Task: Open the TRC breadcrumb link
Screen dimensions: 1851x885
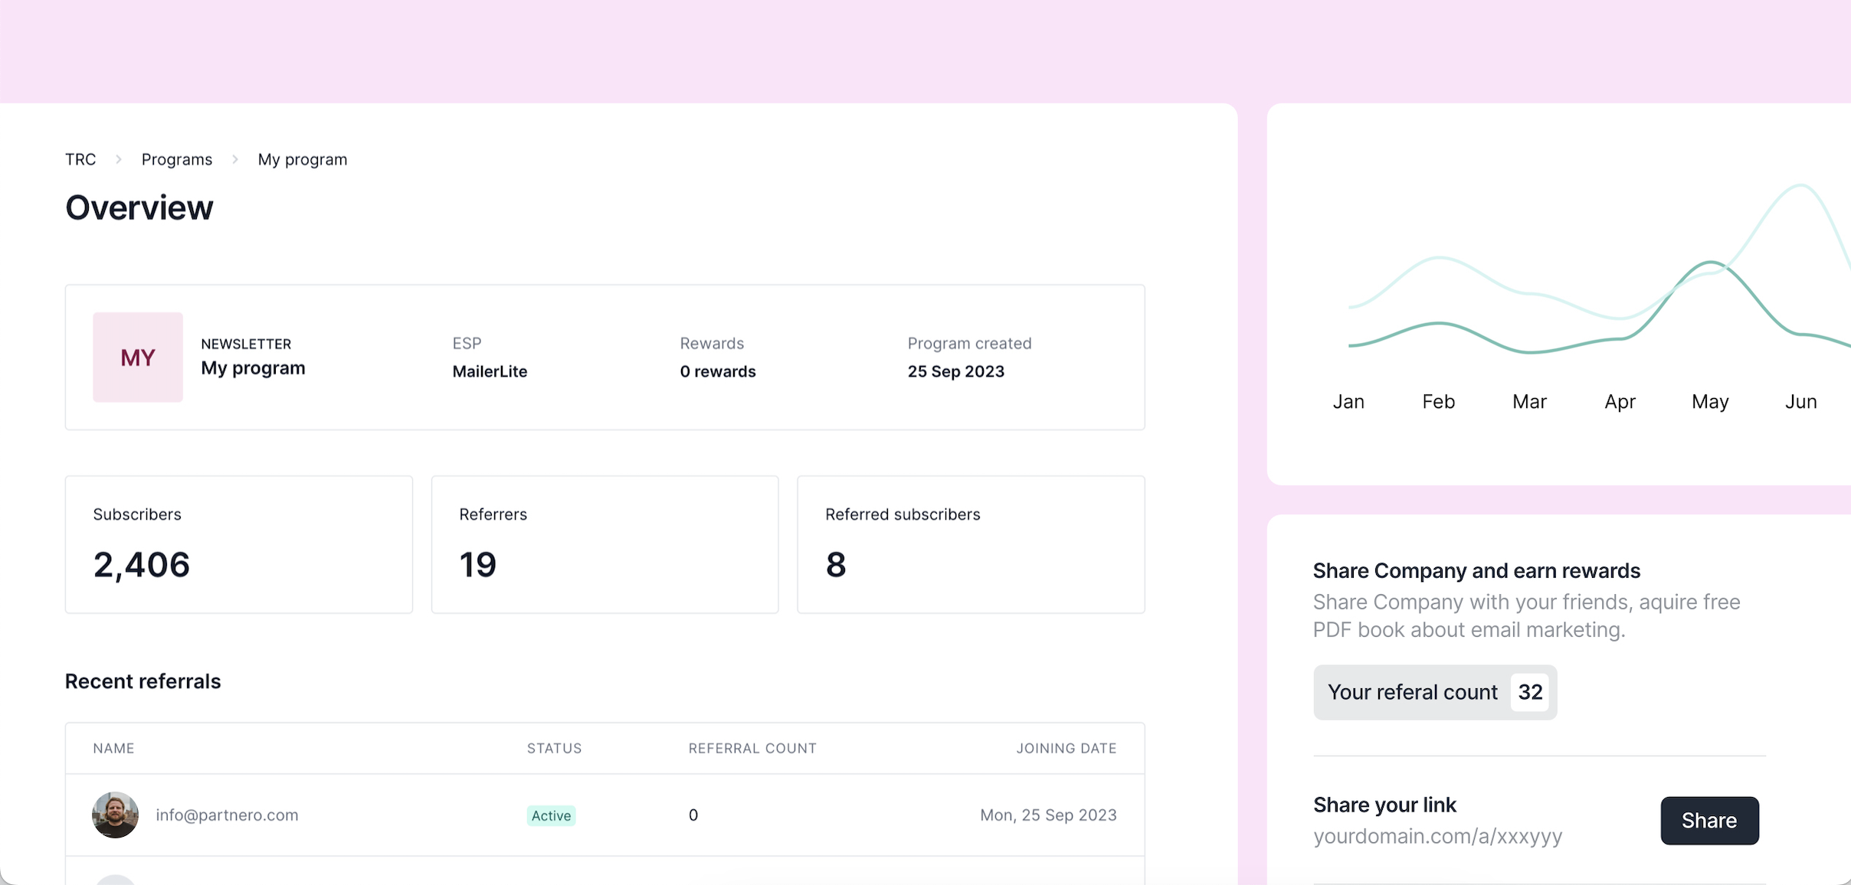Action: pos(80,159)
